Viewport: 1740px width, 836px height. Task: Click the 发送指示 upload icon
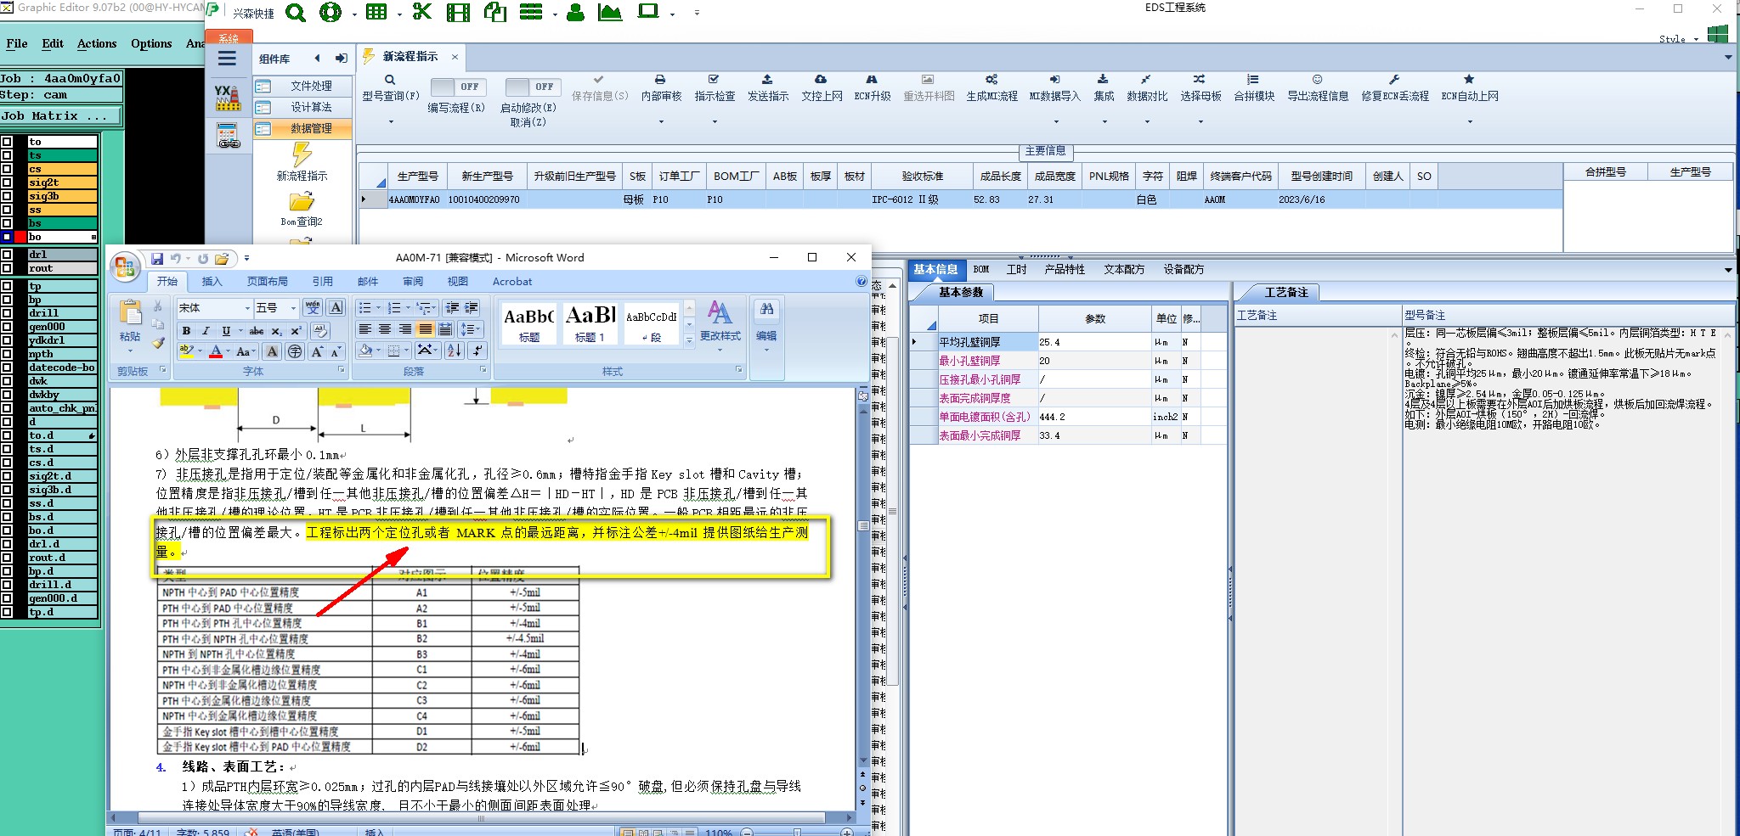click(767, 79)
